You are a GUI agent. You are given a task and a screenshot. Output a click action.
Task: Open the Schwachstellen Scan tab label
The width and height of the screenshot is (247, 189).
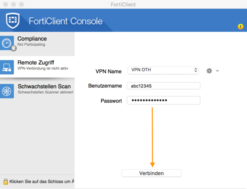tap(44, 87)
